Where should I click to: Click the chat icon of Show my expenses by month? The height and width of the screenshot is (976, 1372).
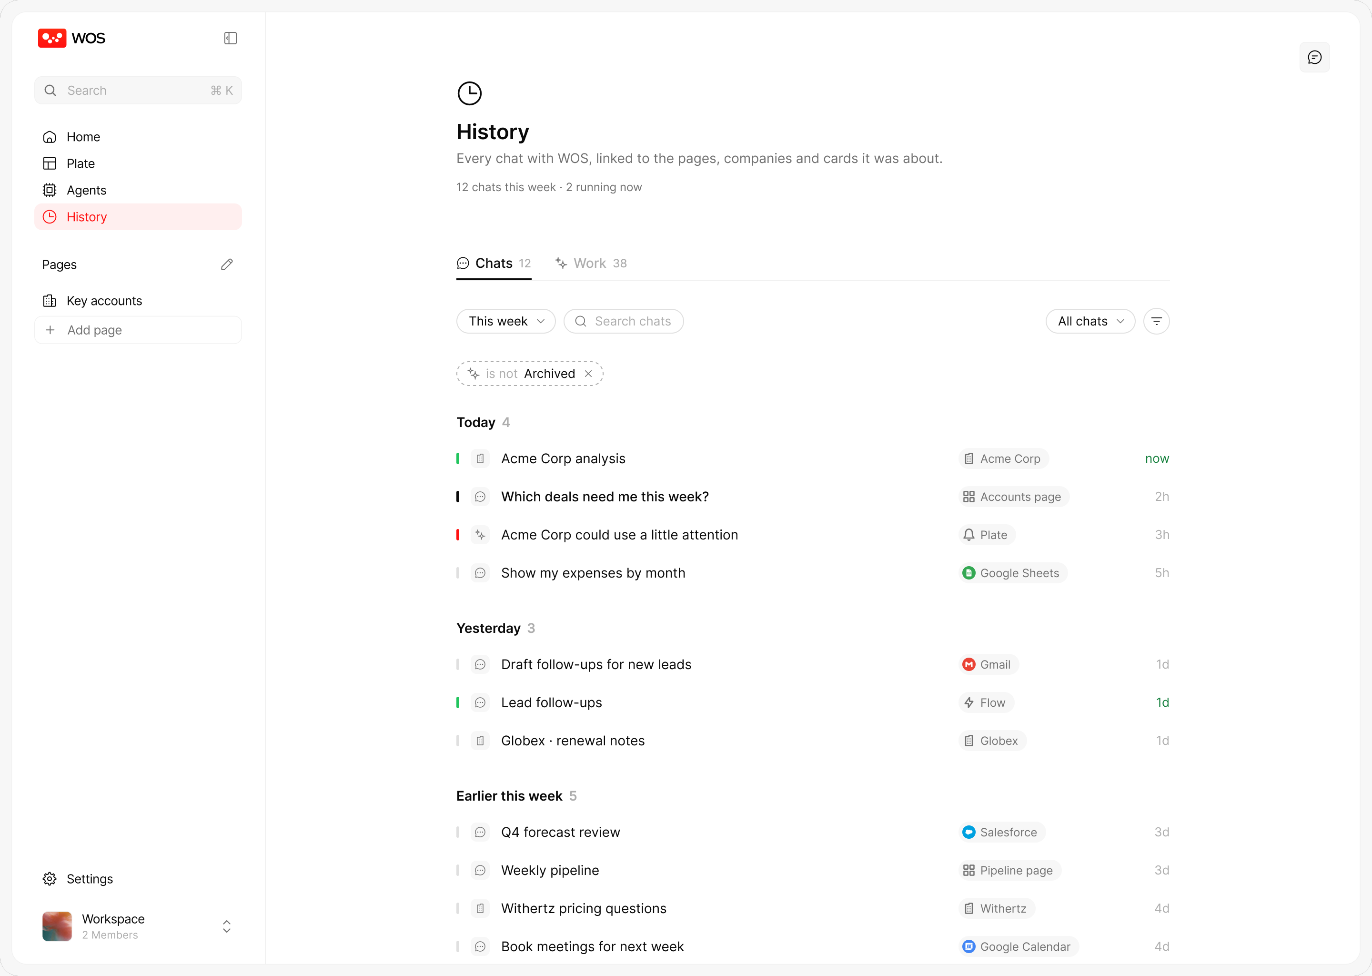point(480,573)
